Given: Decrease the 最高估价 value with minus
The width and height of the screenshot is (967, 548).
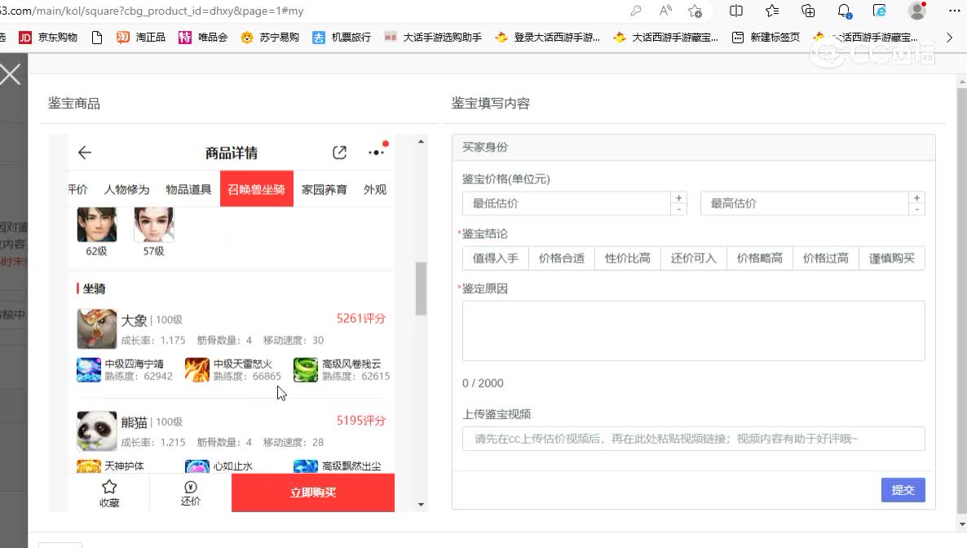Looking at the screenshot, I should [916, 210].
